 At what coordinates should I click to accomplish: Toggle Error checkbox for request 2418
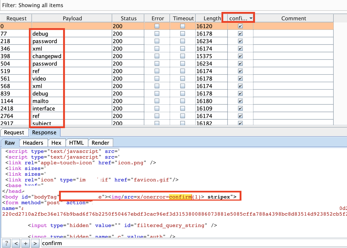click(x=157, y=108)
